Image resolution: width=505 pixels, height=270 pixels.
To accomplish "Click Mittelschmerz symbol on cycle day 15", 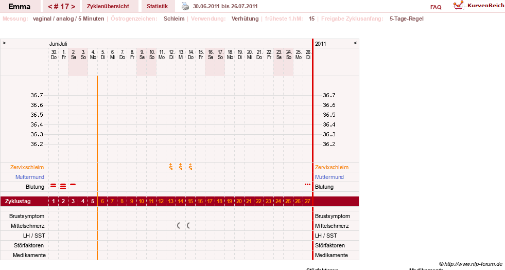I will pyautogui.click(x=188, y=226).
